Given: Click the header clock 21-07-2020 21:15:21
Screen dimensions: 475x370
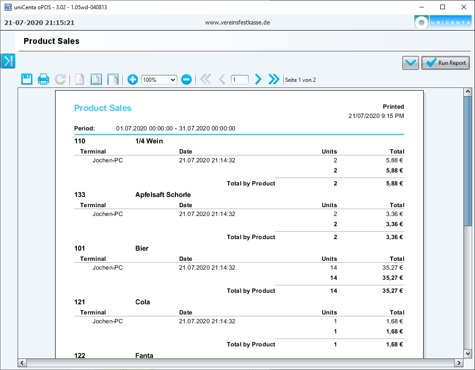Looking at the screenshot, I should click(39, 23).
